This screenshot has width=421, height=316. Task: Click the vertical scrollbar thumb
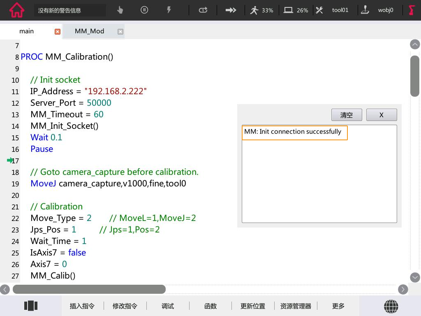click(414, 76)
